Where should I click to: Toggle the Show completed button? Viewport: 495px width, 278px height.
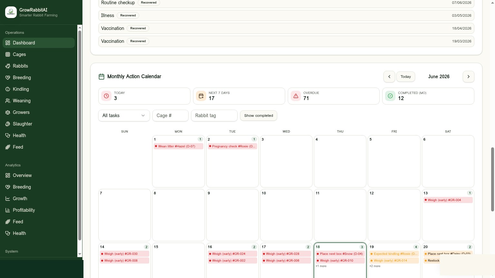point(258,116)
